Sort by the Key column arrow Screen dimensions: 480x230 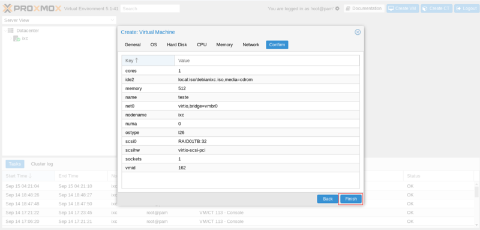(137, 61)
